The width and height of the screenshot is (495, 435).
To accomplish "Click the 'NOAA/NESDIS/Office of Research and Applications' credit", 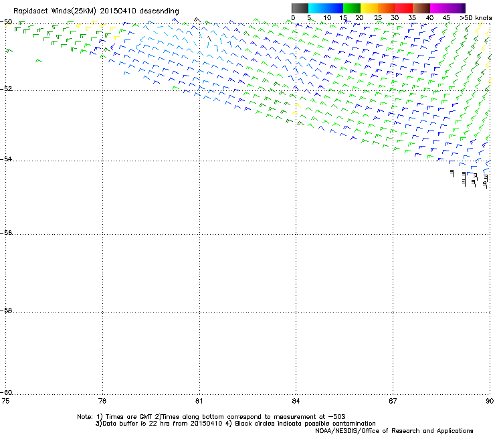I will click(x=394, y=431).
